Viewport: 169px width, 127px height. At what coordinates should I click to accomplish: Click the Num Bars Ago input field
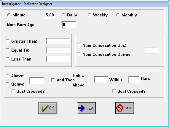(x=69, y=25)
